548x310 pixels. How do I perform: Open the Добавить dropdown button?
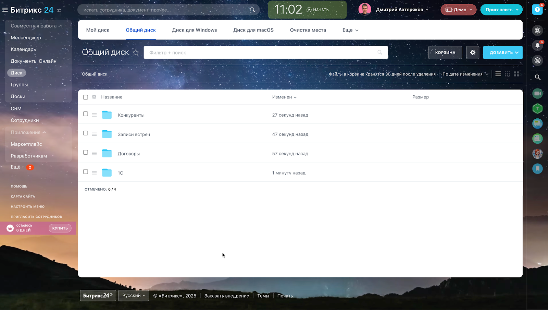(503, 52)
